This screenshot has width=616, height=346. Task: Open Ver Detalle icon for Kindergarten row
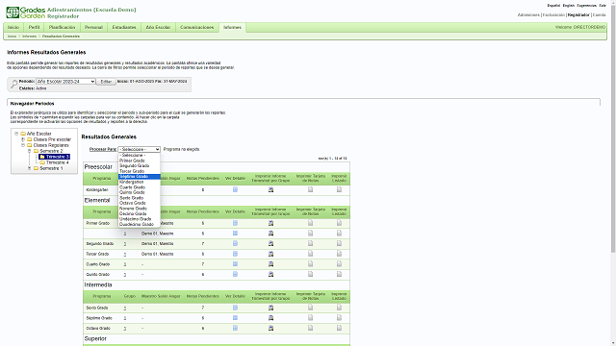tap(235, 189)
